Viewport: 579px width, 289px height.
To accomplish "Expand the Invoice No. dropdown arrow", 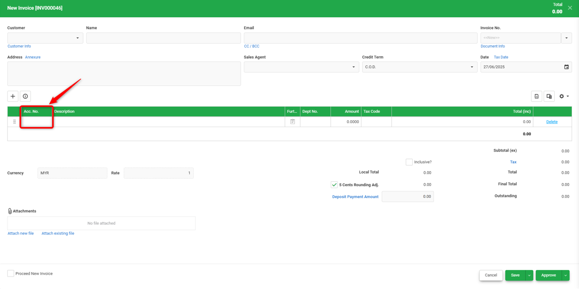I will [567, 38].
